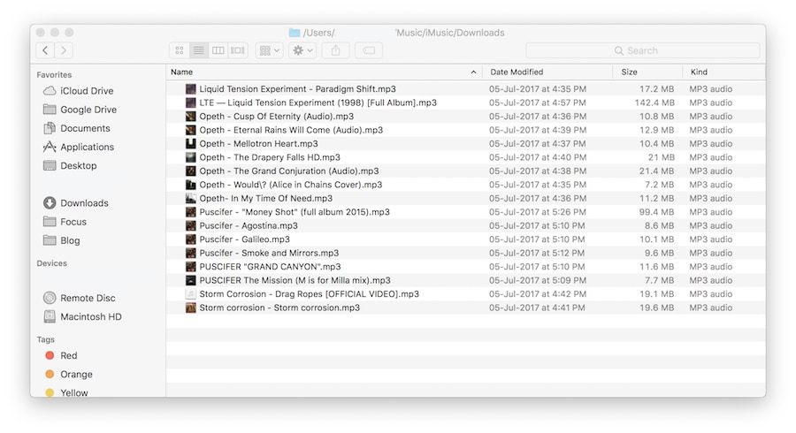Click the Remote Disc icon

(x=50, y=298)
